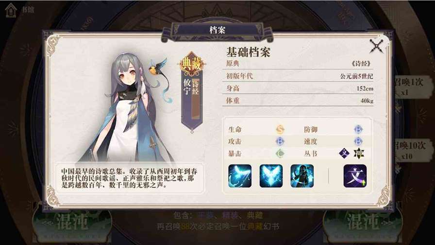Tap the 文 diamond icon beside 丛书
This screenshot has width=435, height=245.
point(344,153)
